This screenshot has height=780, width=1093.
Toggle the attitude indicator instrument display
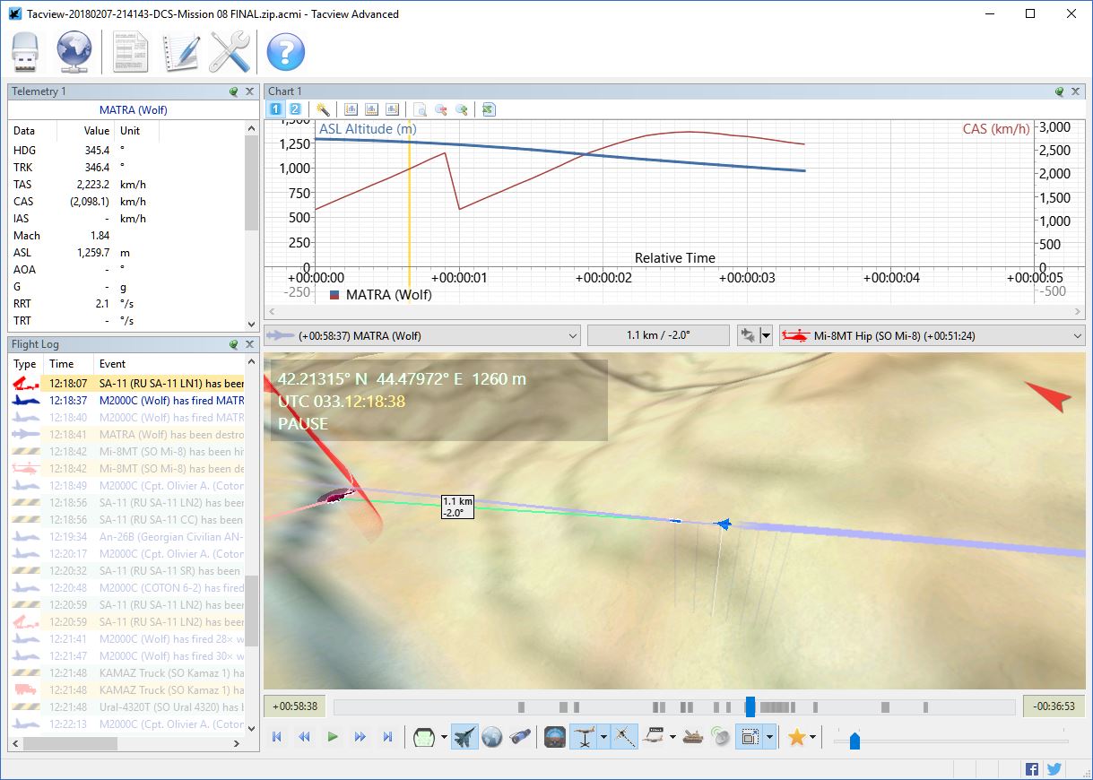[x=555, y=737]
